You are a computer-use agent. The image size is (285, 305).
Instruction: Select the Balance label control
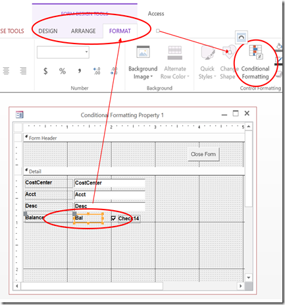pos(49,218)
